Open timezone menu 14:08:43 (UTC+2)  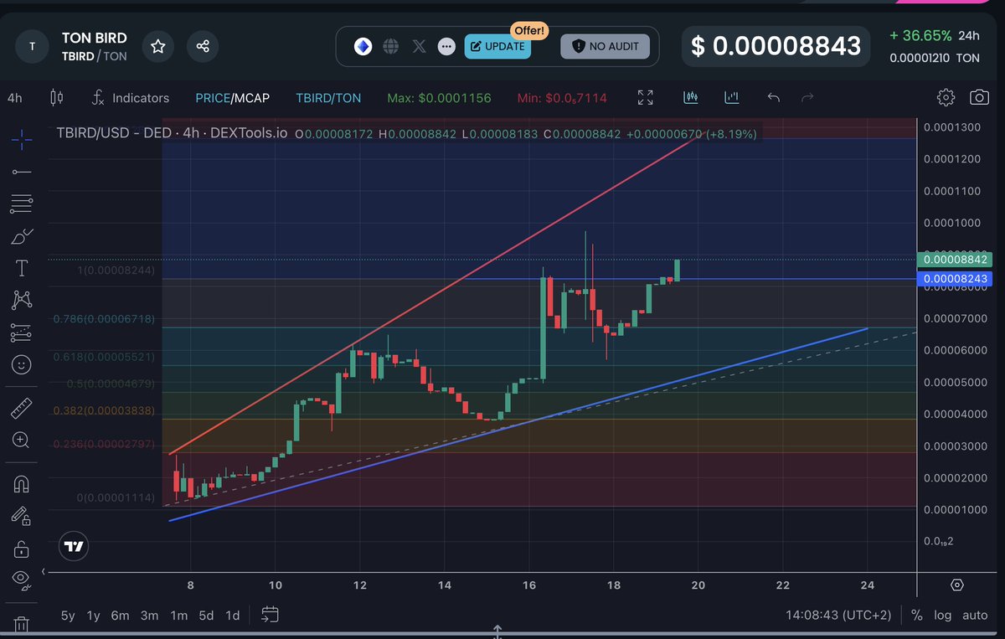[838, 616]
